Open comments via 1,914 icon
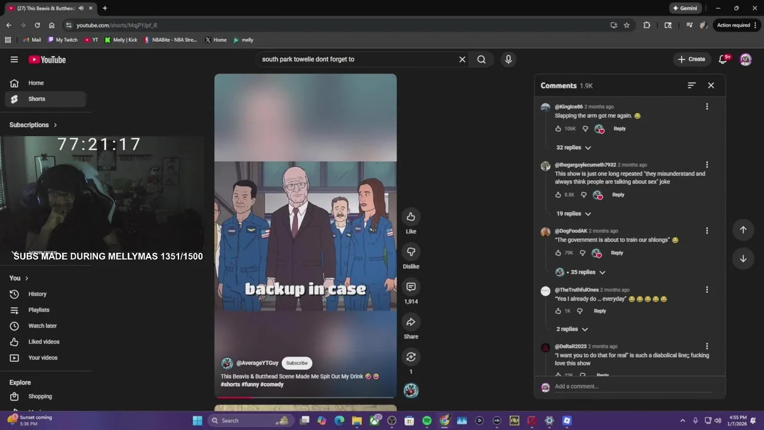The width and height of the screenshot is (764, 430). tap(411, 287)
